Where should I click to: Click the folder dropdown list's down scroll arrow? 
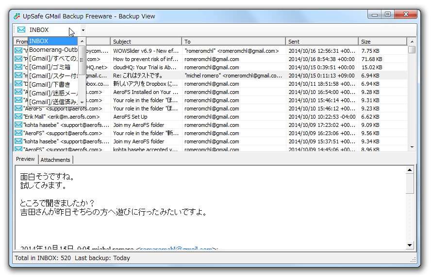[82, 102]
